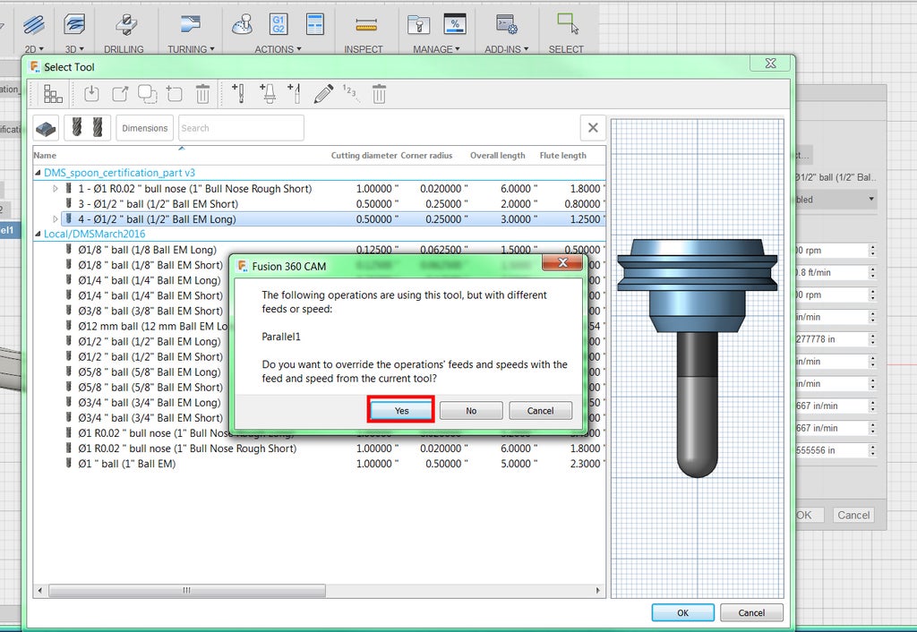The width and height of the screenshot is (917, 632).
Task: Toggle the Dimensions filter button
Action: [x=144, y=128]
